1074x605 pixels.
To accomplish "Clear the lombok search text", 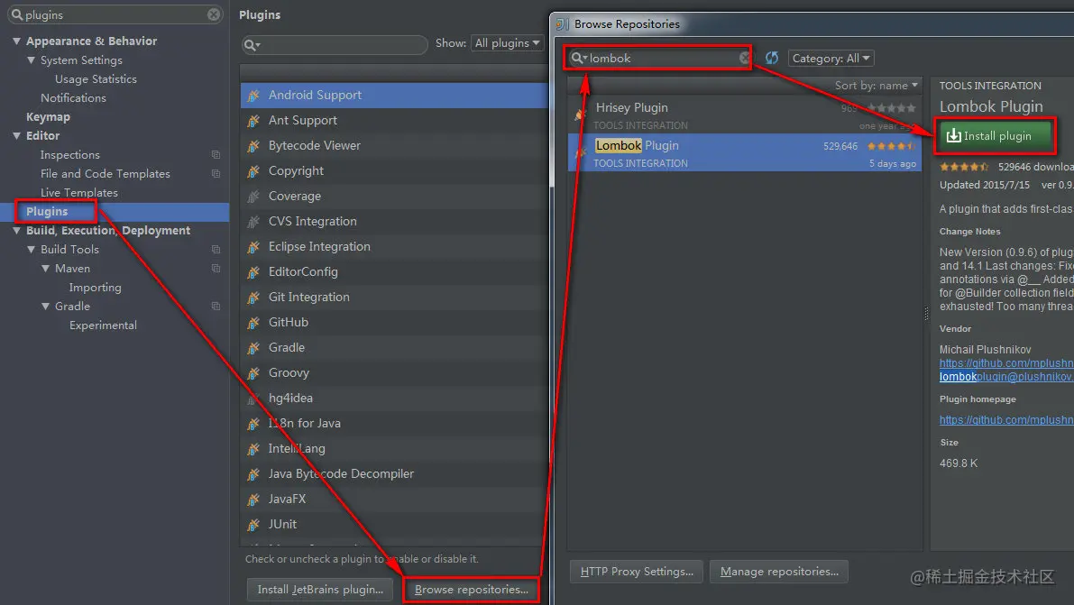I will 745,59.
